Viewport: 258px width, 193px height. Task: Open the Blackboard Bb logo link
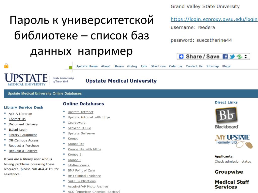point(227,118)
